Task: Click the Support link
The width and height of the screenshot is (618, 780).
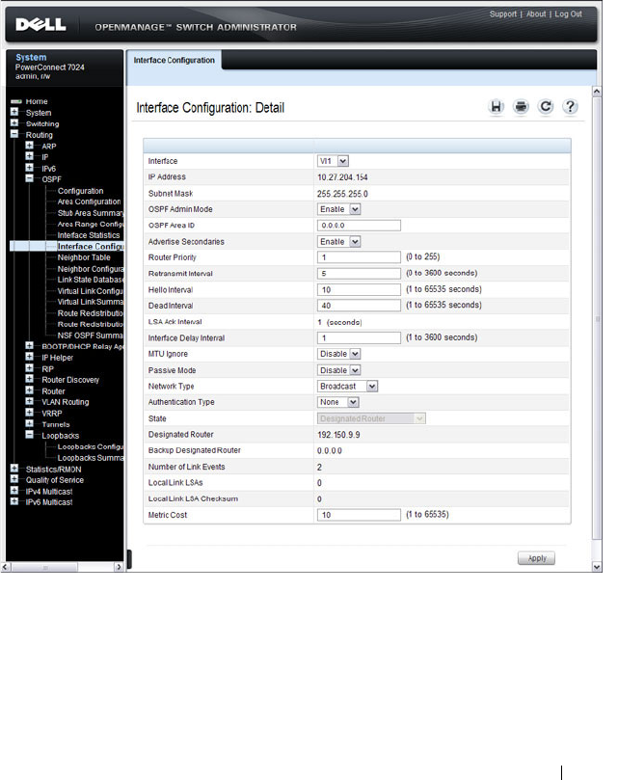Action: (503, 13)
